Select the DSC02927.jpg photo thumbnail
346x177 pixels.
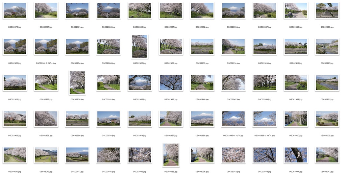[46, 83]
